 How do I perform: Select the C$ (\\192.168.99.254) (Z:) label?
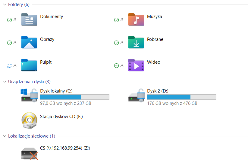point(65,148)
